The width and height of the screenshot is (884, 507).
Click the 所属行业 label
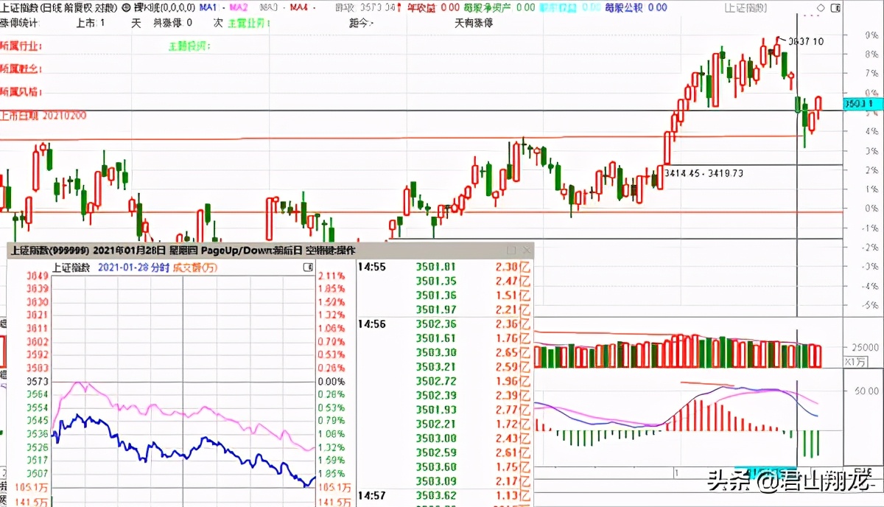[21, 46]
